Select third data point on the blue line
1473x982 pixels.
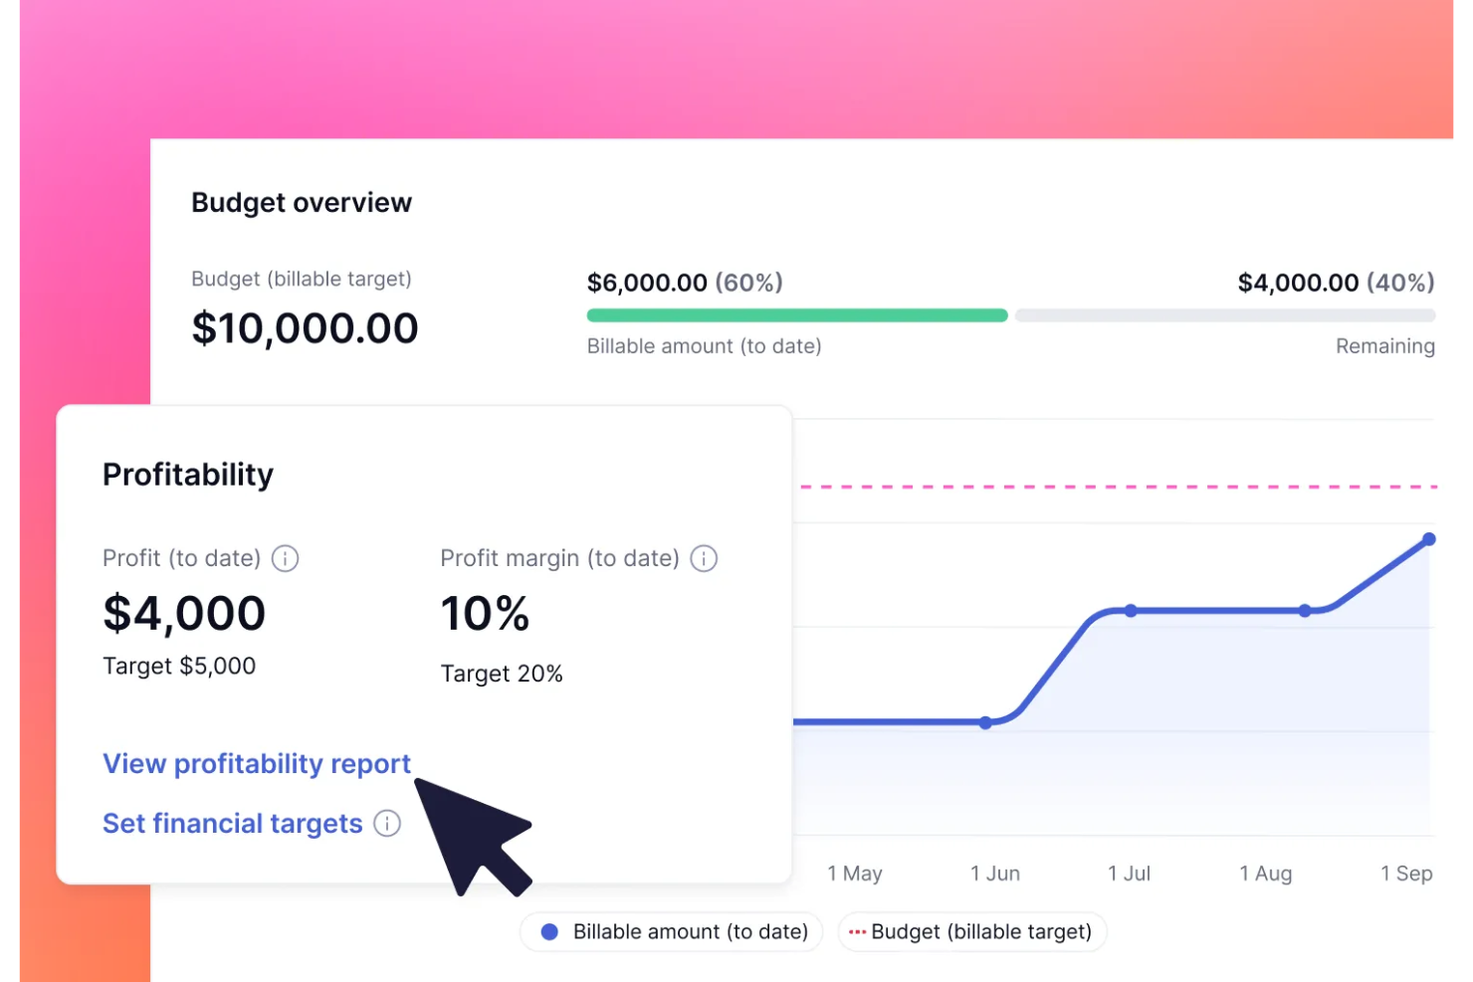pyautogui.click(x=1305, y=611)
